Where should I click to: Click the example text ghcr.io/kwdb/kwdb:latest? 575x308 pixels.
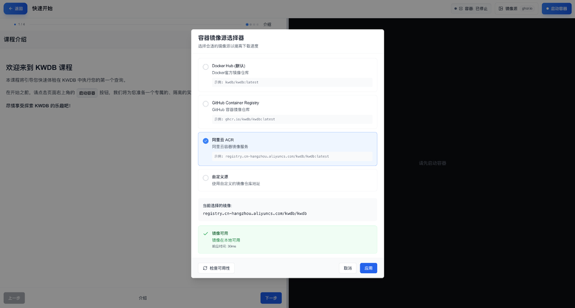[250, 119]
